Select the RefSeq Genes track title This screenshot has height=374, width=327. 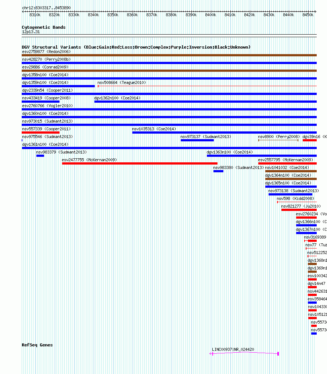pyautogui.click(x=37, y=345)
